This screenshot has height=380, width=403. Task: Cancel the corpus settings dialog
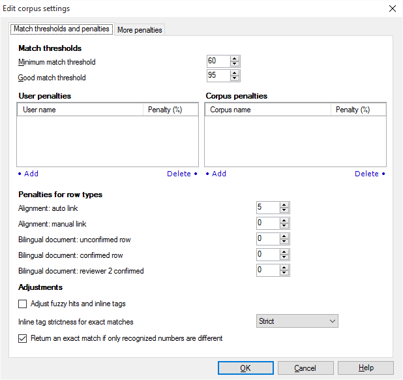(x=305, y=368)
